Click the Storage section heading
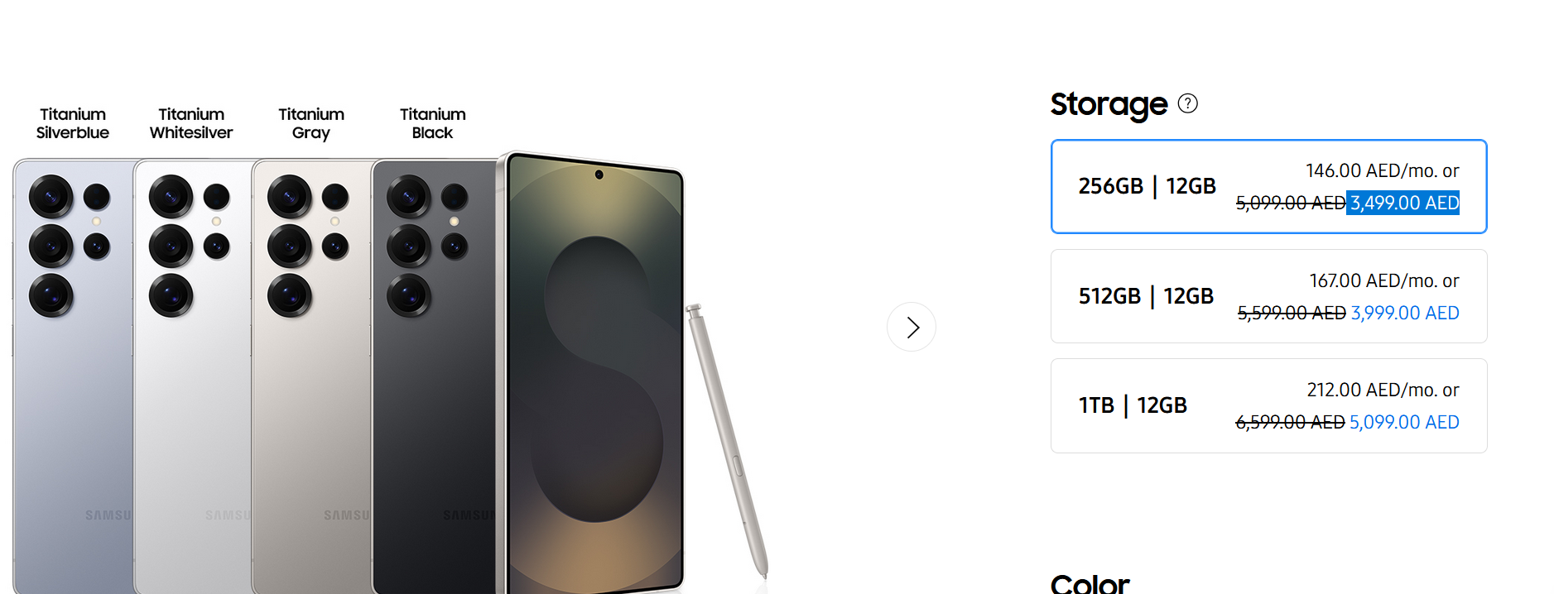Viewport: 1554px width, 594px height. [x=1109, y=104]
